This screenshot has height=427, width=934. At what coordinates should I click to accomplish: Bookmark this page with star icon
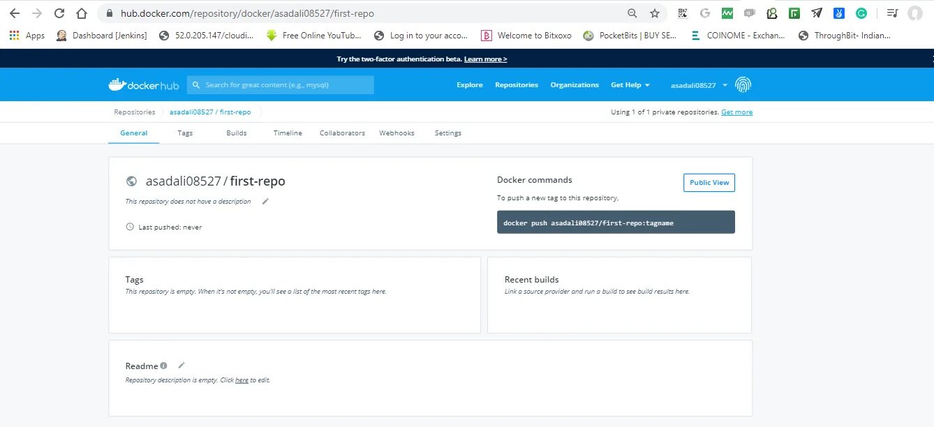pyautogui.click(x=655, y=13)
